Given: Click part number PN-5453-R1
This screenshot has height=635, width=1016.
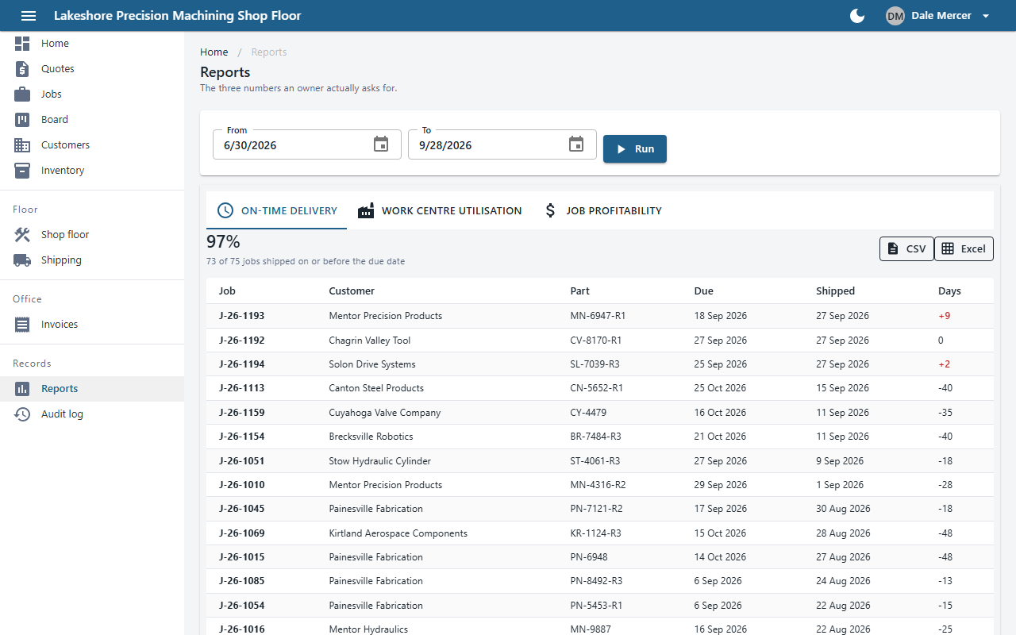Looking at the screenshot, I should coord(596,606).
